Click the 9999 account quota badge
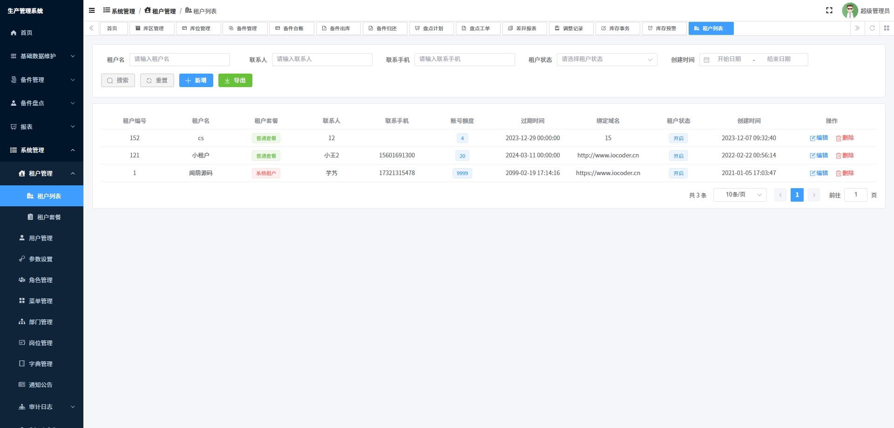The image size is (894, 428). 462,173
